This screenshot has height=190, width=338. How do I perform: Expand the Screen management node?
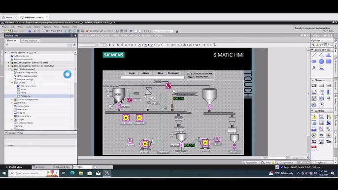pyautogui.click(x=12, y=99)
